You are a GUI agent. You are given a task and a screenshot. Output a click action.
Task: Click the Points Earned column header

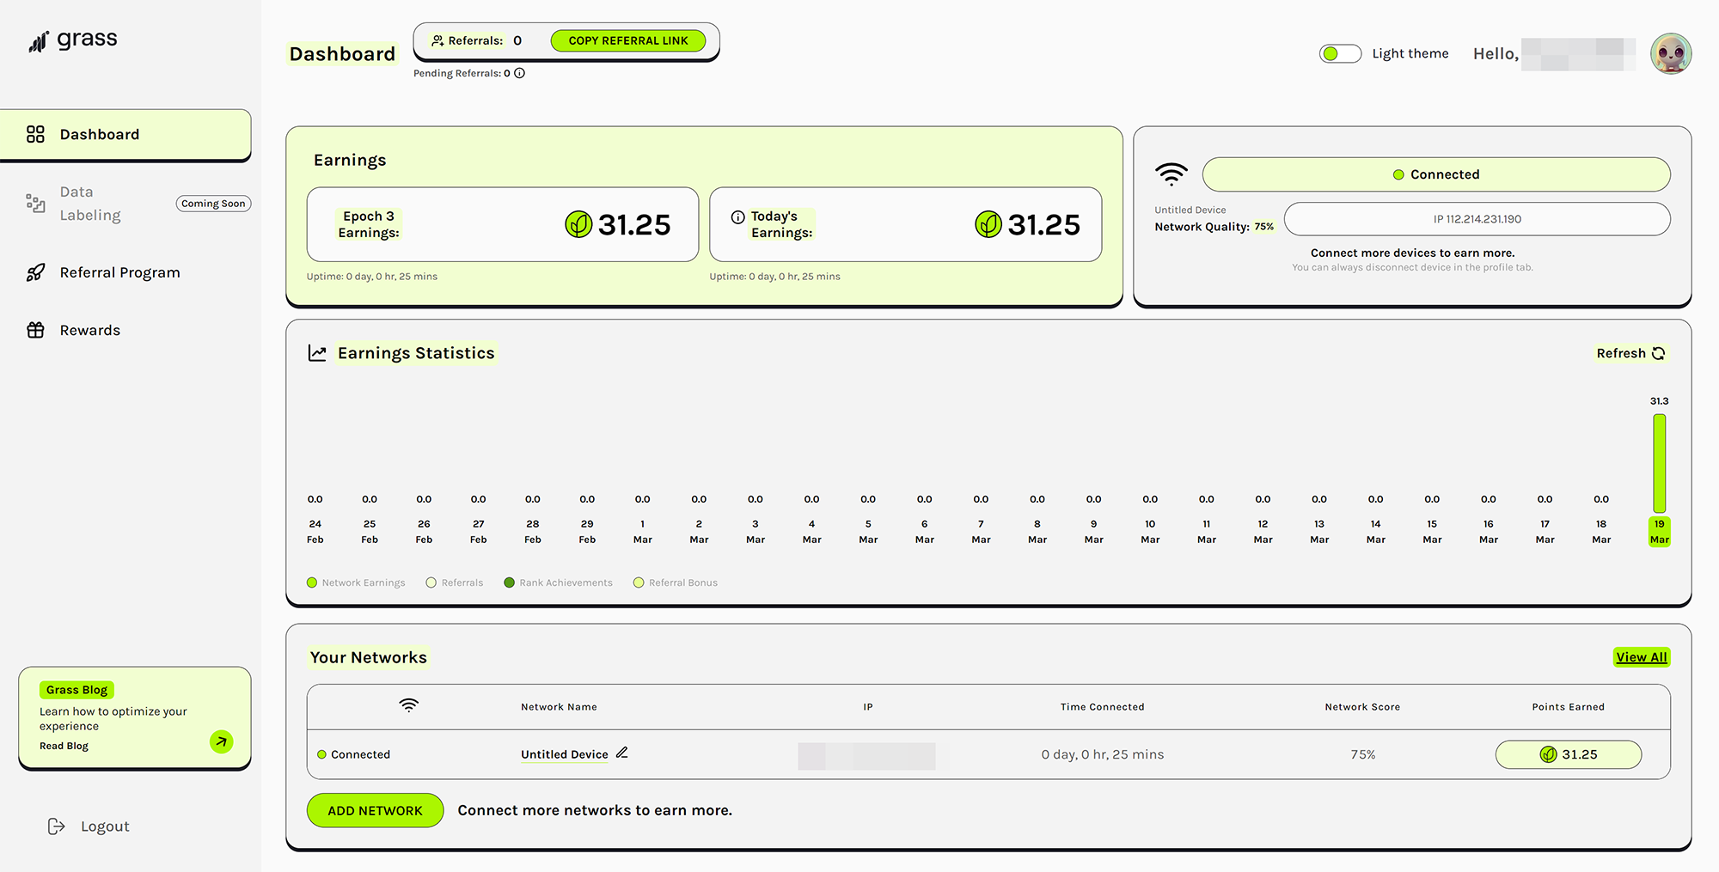(1568, 707)
